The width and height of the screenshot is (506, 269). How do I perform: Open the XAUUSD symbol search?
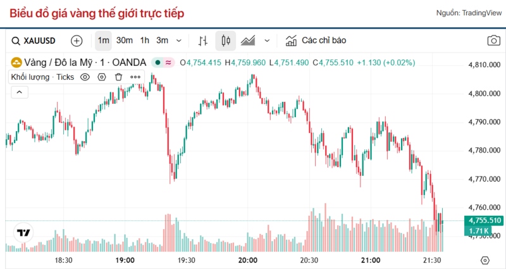(x=34, y=41)
